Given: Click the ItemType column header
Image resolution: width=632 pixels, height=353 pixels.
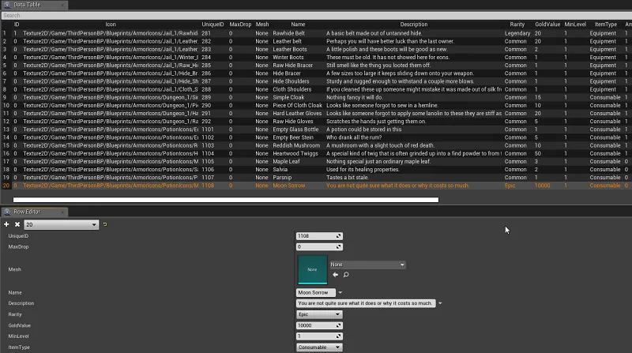Looking at the screenshot, I should [x=606, y=24].
